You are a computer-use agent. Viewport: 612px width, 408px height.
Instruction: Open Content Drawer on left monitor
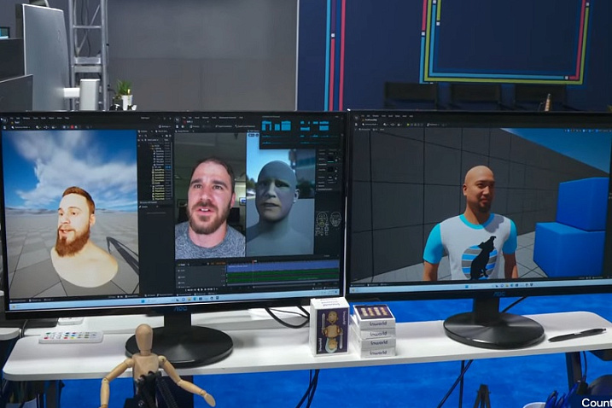tap(17, 300)
